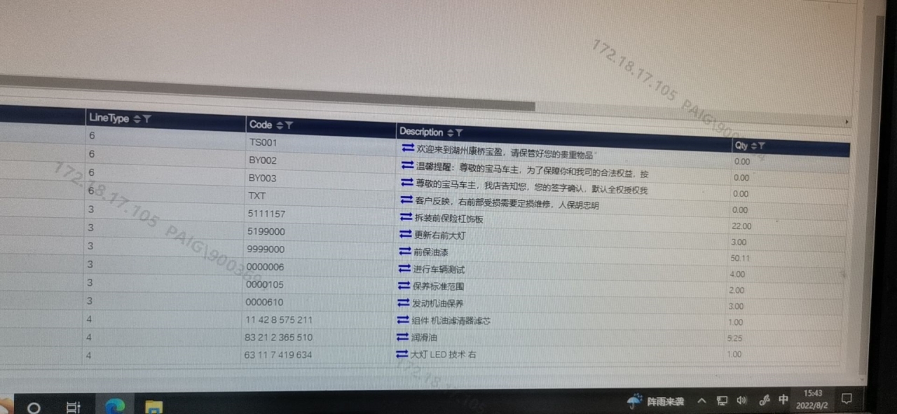Open the Code column filter

tap(289, 125)
